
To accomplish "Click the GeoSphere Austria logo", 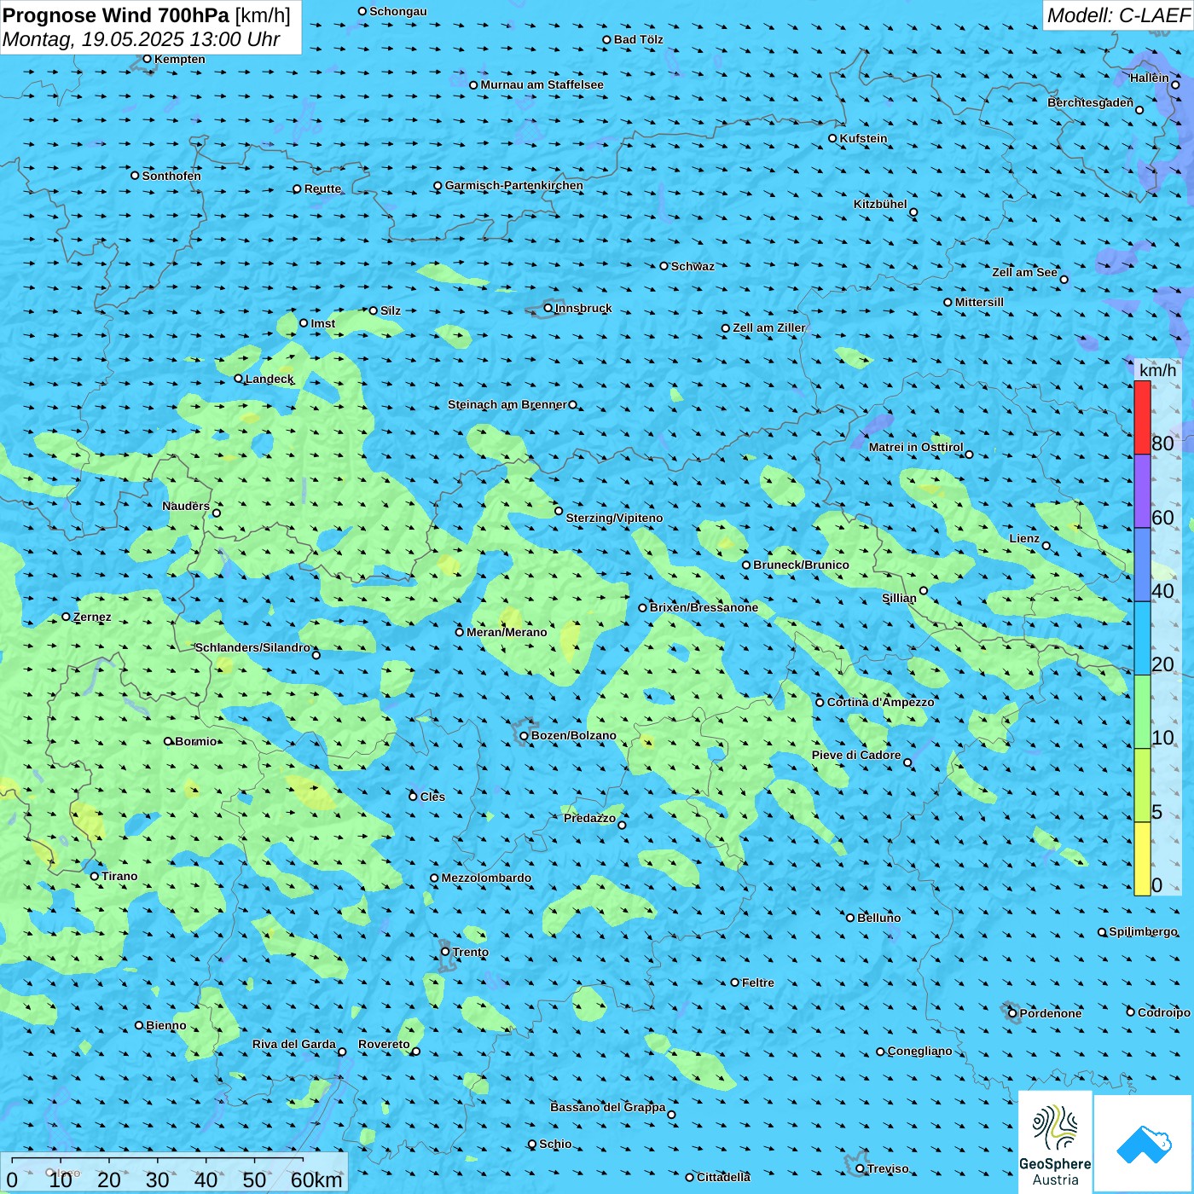I will [x=1055, y=1142].
